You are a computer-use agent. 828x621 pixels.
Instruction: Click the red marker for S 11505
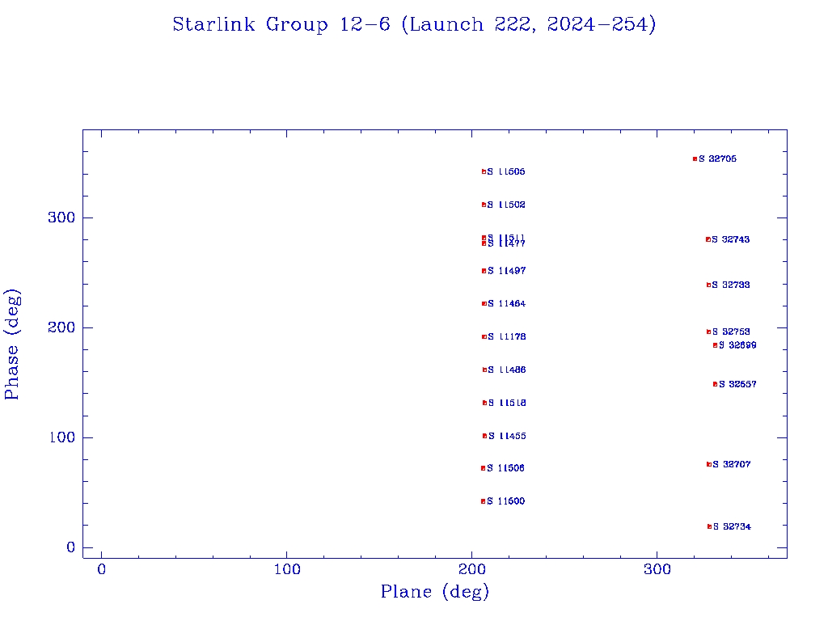(x=484, y=171)
